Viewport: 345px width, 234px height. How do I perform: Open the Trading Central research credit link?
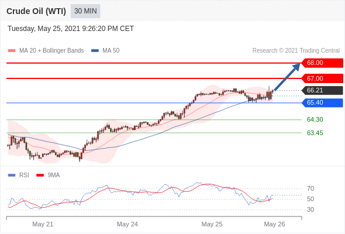[x=296, y=51]
